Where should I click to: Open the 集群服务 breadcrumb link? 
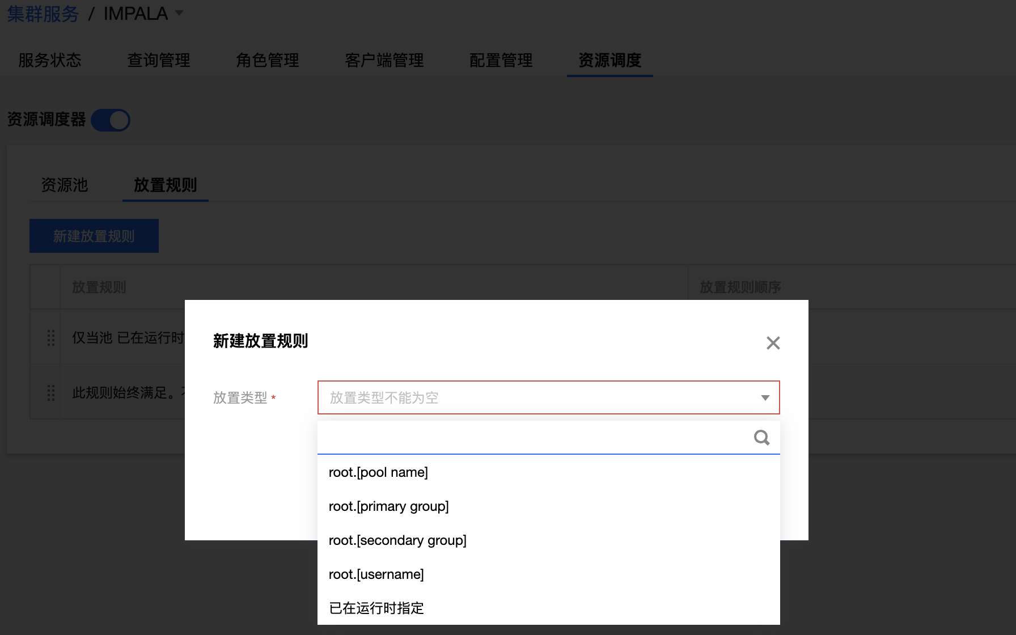tap(43, 14)
